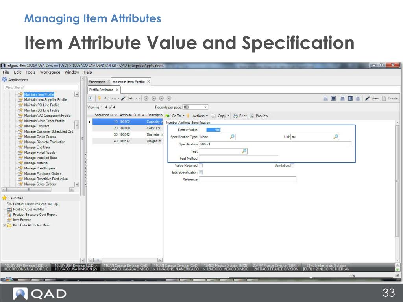Sort the Sequence column arrows
The height and width of the screenshot is (302, 403).
(x=111, y=115)
